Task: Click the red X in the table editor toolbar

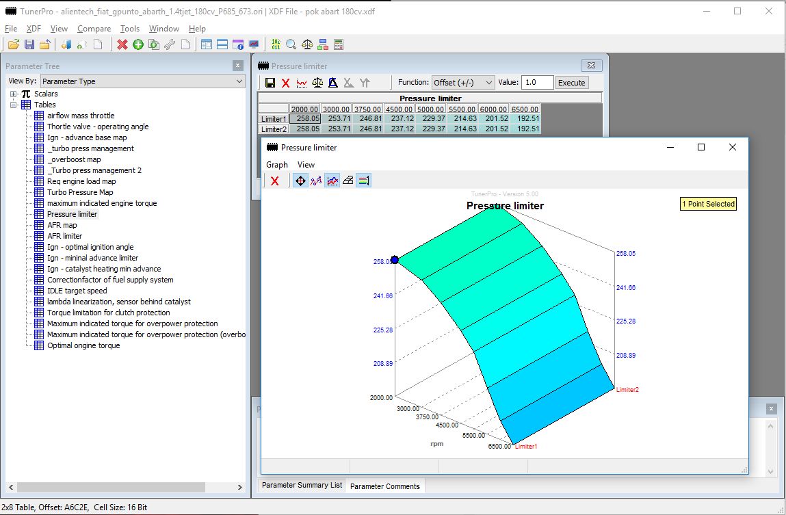Action: pyautogui.click(x=286, y=83)
